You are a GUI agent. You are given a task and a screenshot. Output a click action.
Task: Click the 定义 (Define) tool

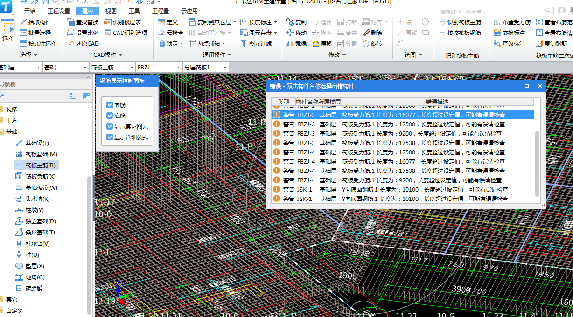(x=168, y=22)
